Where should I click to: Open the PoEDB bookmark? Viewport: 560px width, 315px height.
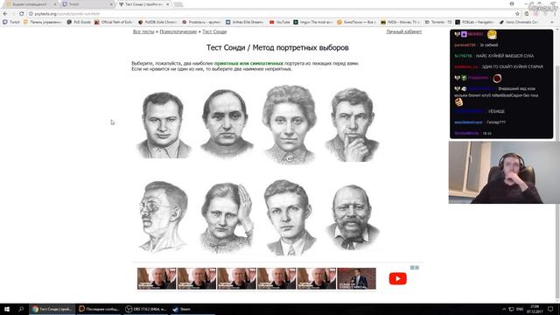[x=157, y=22]
